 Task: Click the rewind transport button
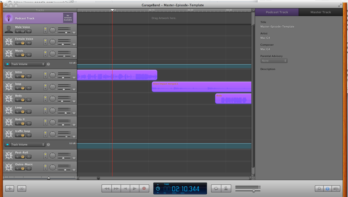click(x=107, y=188)
